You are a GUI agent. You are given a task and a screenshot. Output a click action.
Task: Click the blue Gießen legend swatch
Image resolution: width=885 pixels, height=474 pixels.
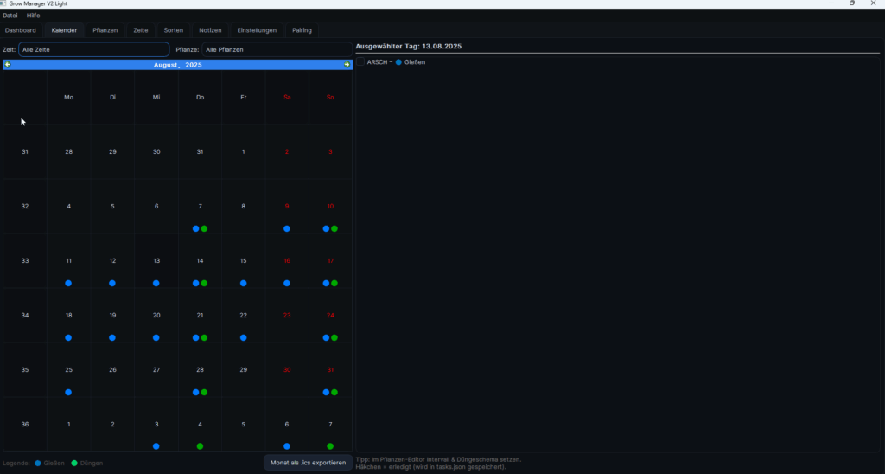tap(38, 464)
